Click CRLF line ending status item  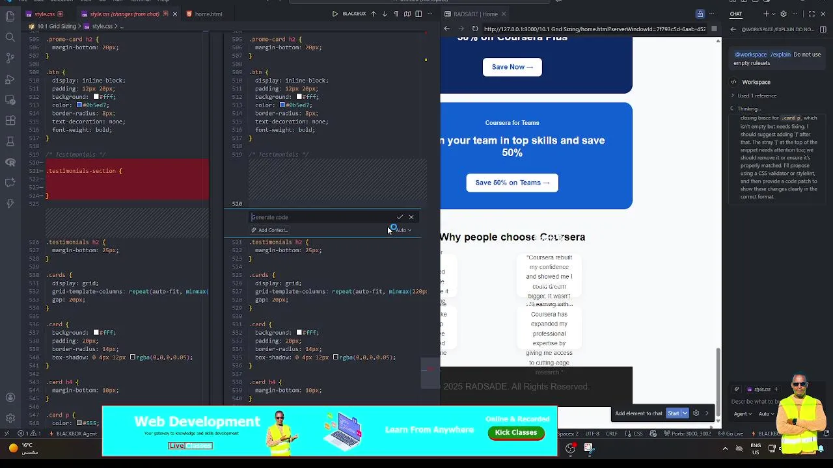point(612,434)
